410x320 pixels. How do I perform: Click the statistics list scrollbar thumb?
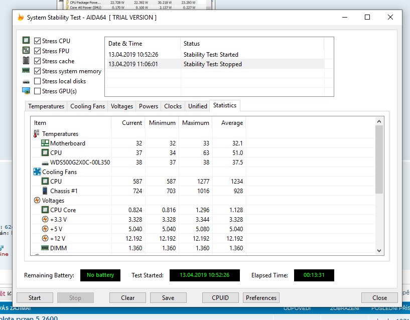[x=379, y=159]
